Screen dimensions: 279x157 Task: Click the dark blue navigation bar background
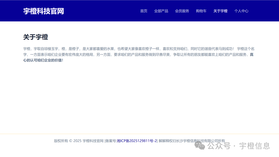pos(103,11)
